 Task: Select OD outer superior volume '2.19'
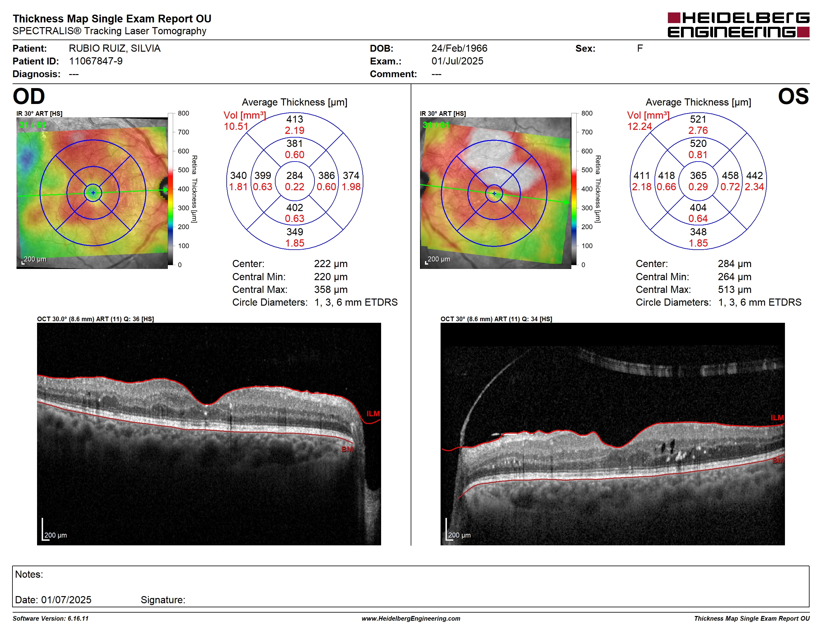295,130
